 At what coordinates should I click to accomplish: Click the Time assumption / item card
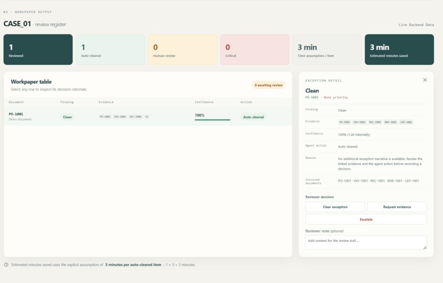(327, 49)
